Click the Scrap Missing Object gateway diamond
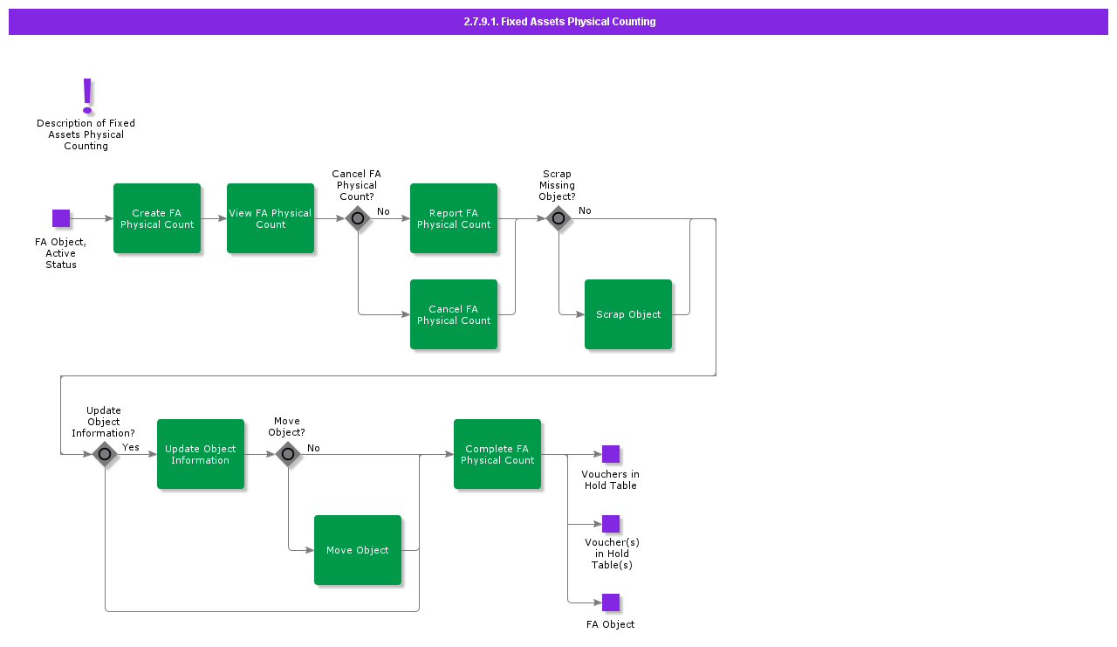The width and height of the screenshot is (1117, 647). [x=558, y=218]
